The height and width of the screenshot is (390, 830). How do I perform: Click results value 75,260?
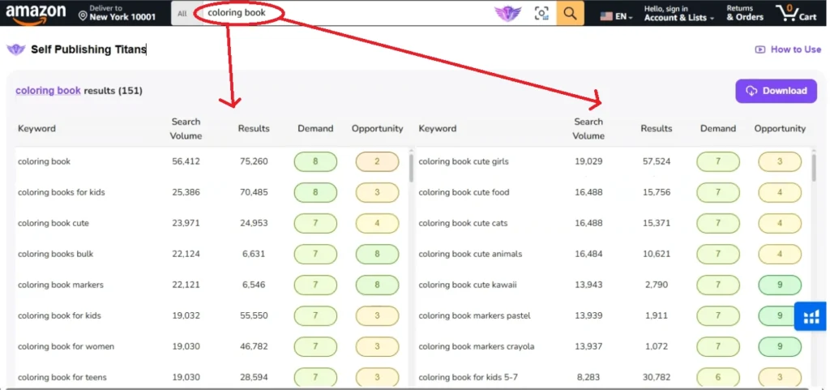pos(254,161)
